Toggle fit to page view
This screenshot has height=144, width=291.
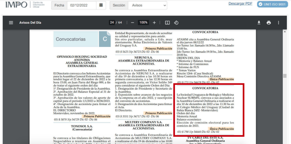[167, 23]
